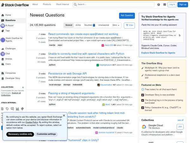
Task: Open Passing a string of keyword arguments
Action: [x=71, y=93]
